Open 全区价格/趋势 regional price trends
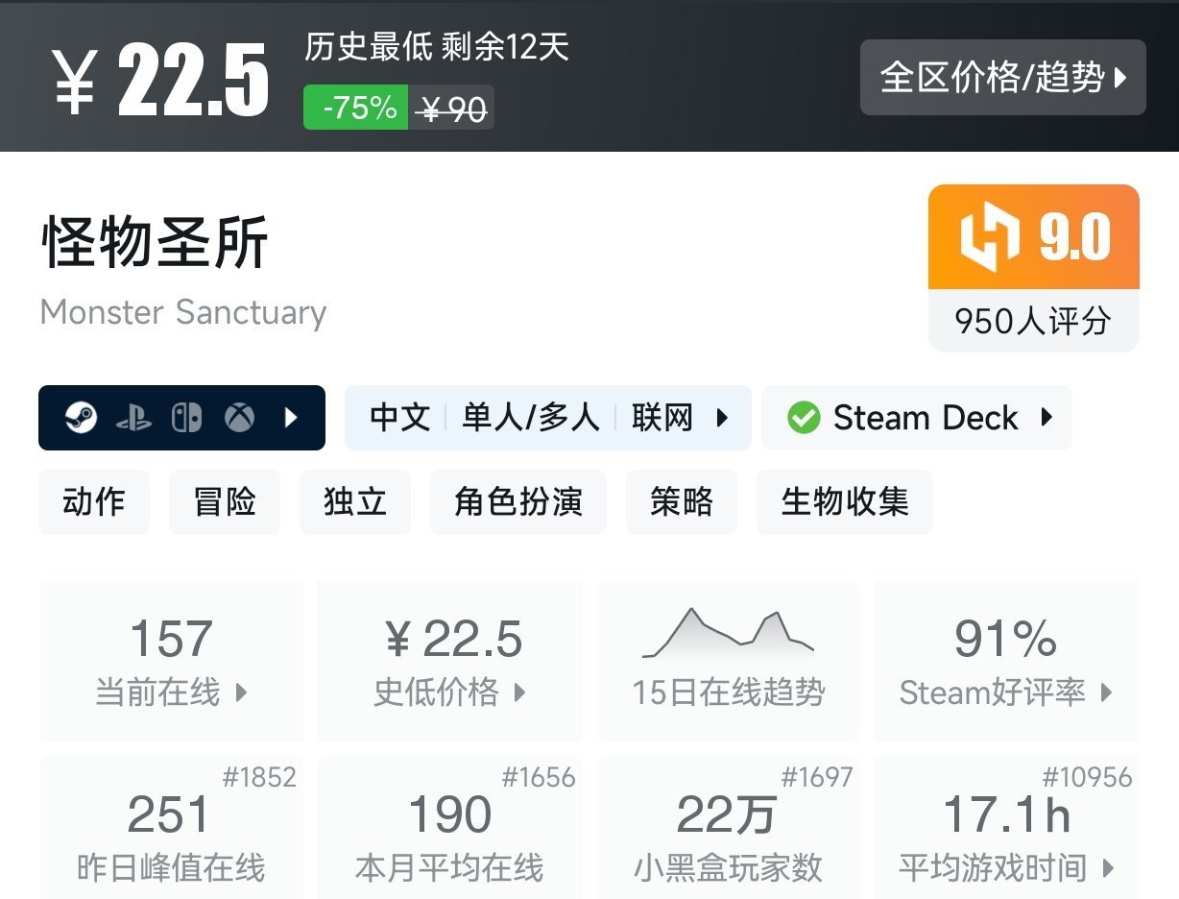The width and height of the screenshot is (1179, 899). point(1002,78)
